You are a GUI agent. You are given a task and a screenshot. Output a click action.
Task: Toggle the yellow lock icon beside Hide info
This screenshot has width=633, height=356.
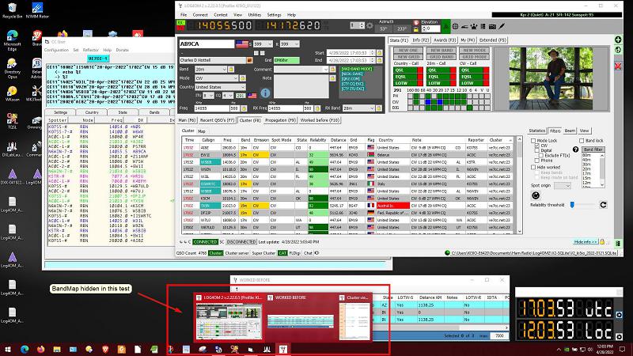point(602,242)
